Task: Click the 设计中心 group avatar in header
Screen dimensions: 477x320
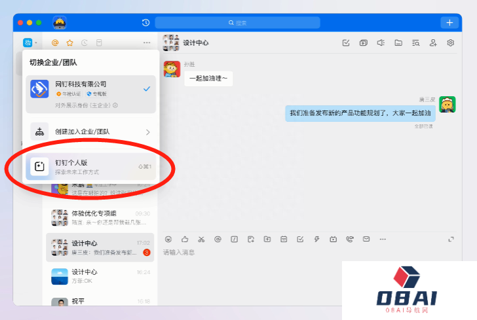Action: point(171,43)
